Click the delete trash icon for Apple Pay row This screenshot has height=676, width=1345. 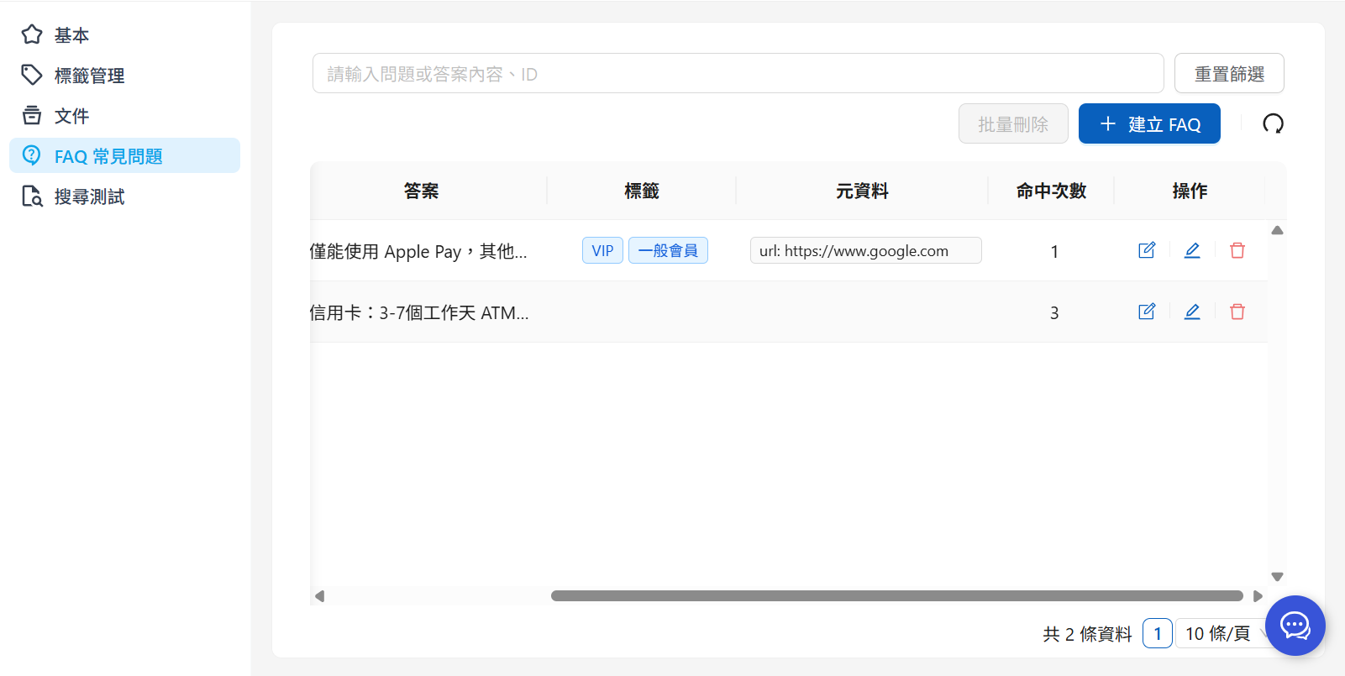[x=1237, y=250]
